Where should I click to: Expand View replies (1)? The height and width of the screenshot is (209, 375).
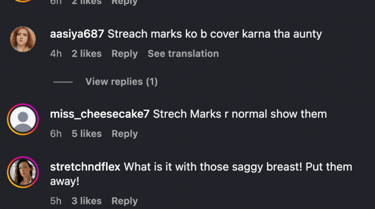click(x=122, y=82)
